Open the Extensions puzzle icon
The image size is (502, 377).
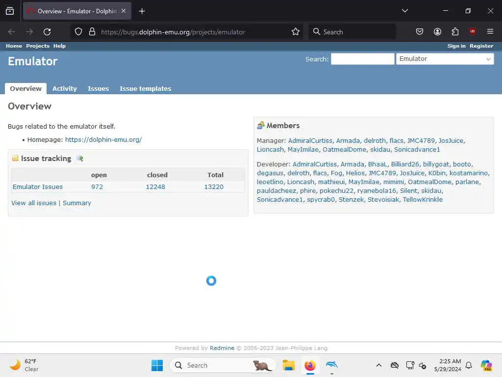[x=455, y=31]
